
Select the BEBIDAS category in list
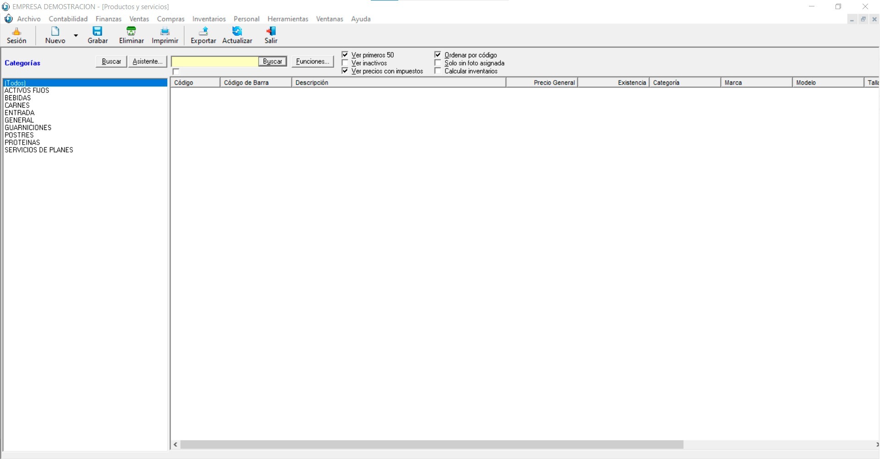pos(18,98)
